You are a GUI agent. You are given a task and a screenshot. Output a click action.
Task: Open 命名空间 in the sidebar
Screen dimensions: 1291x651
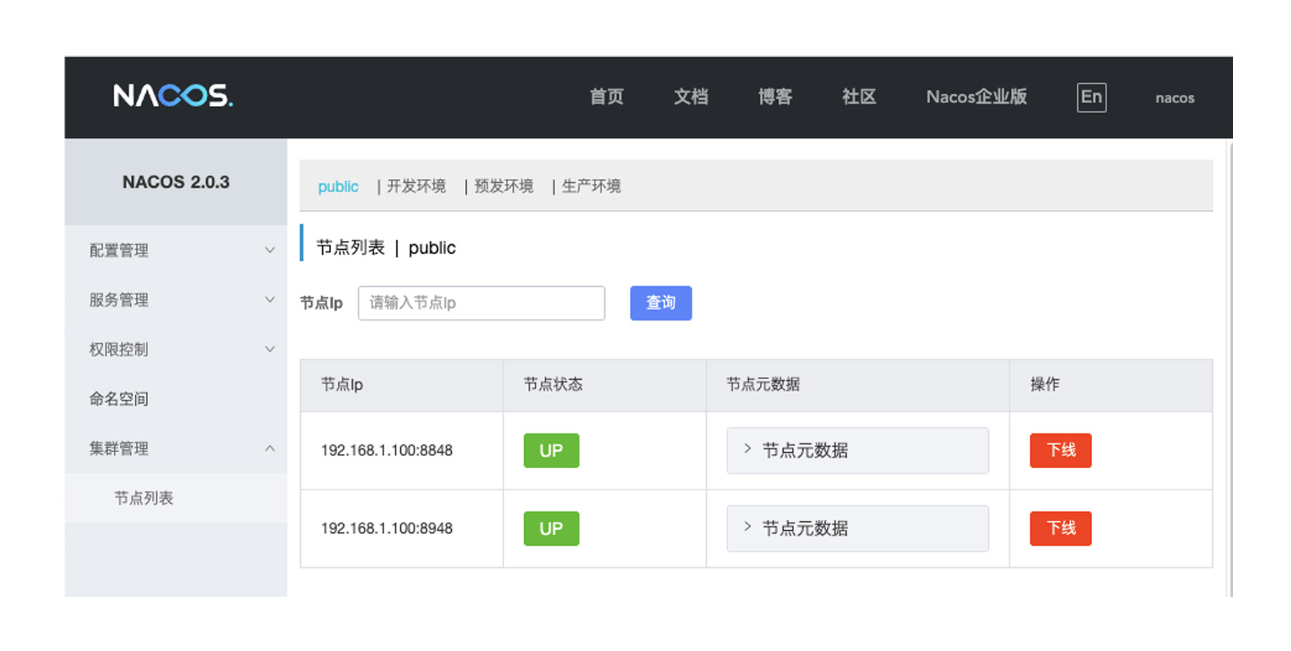tap(119, 399)
